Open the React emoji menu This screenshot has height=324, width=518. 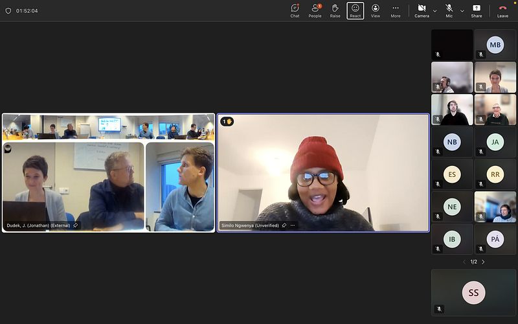pos(355,10)
